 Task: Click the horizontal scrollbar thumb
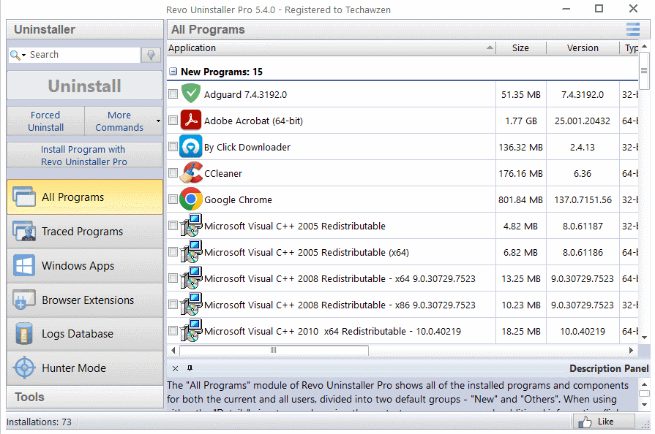click(274, 350)
